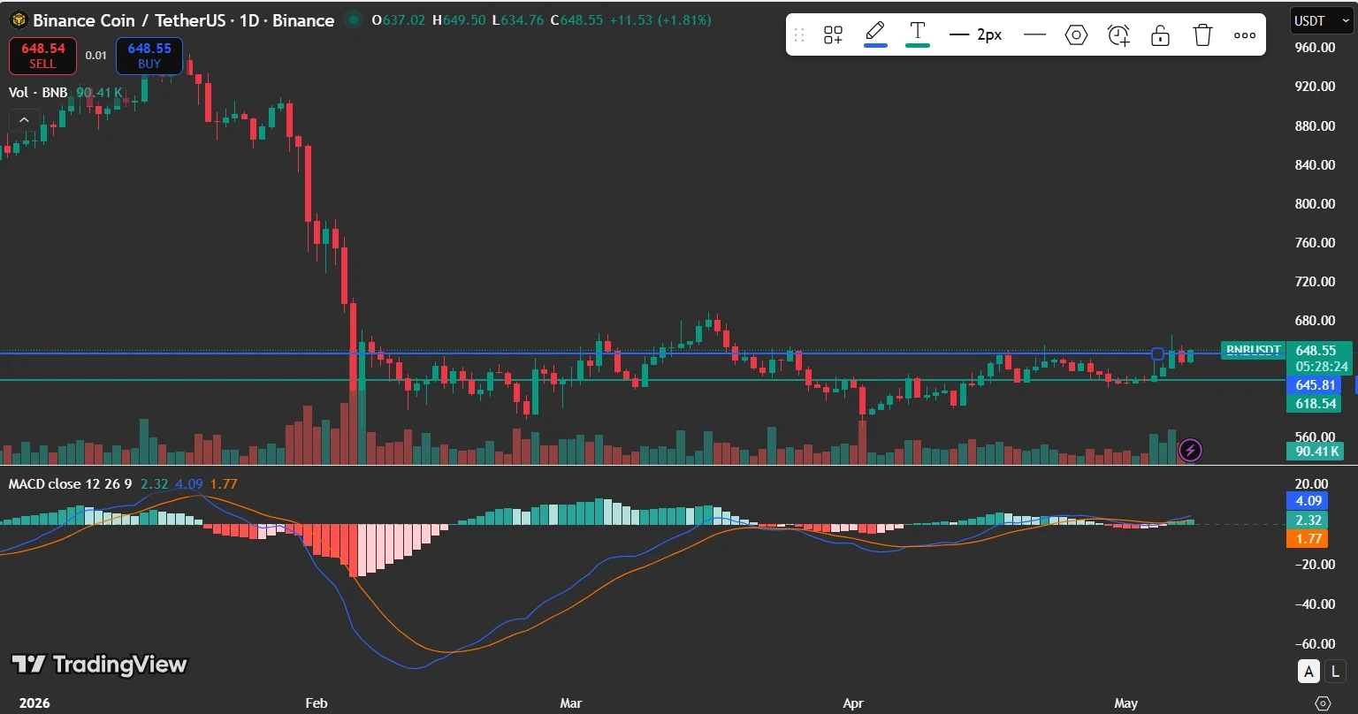Open drawing settings hexagon icon

pyautogui.click(x=1076, y=35)
